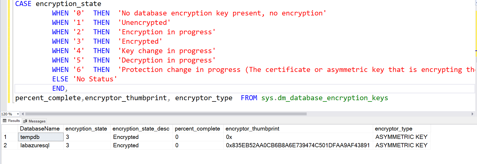Click the editor's horizontal scrollbar thumb

coord(166,114)
